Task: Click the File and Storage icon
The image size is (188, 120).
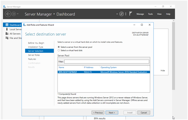Action: tap(7, 38)
